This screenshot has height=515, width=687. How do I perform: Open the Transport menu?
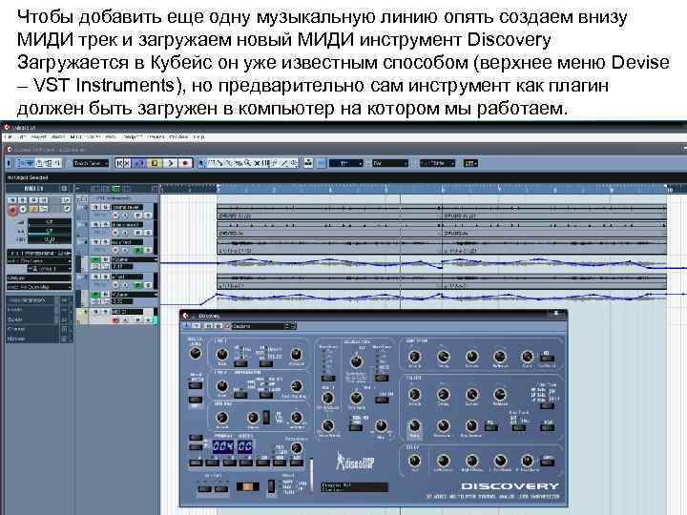[131, 137]
